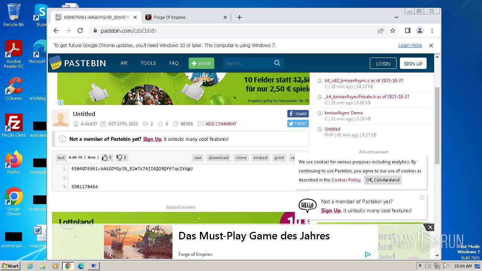This screenshot has height=271, width=482.
Task: Open Firefox desktop shortcut
Action: [x=14, y=163]
